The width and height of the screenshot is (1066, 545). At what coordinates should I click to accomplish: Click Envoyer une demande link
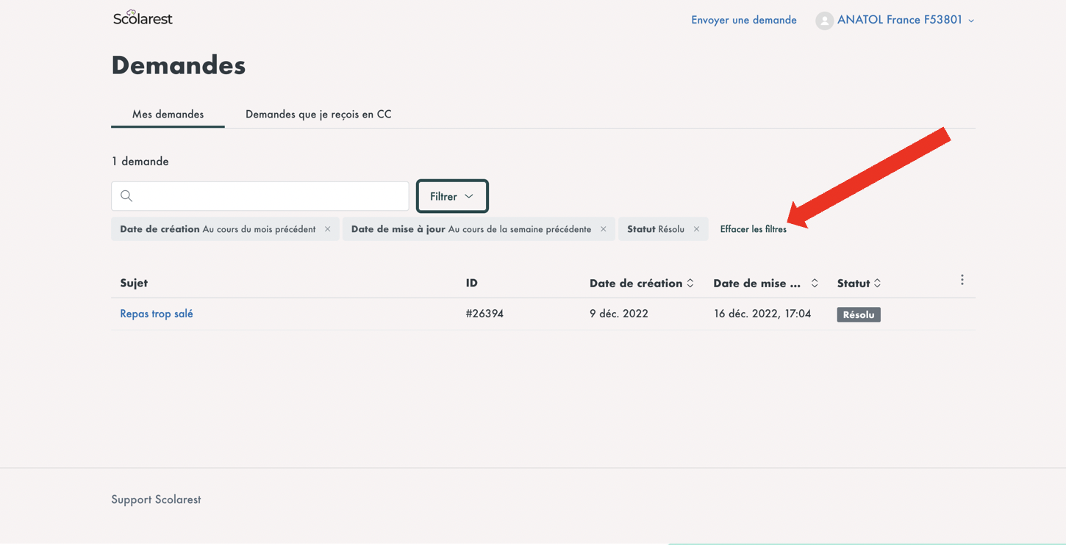[x=743, y=20]
